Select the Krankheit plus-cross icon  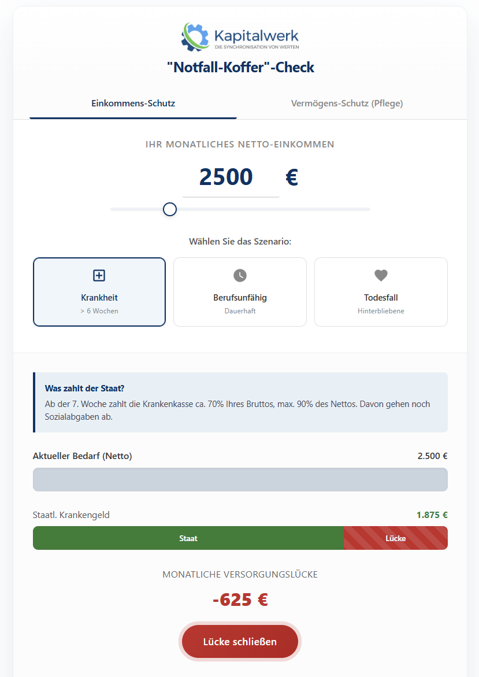click(99, 275)
